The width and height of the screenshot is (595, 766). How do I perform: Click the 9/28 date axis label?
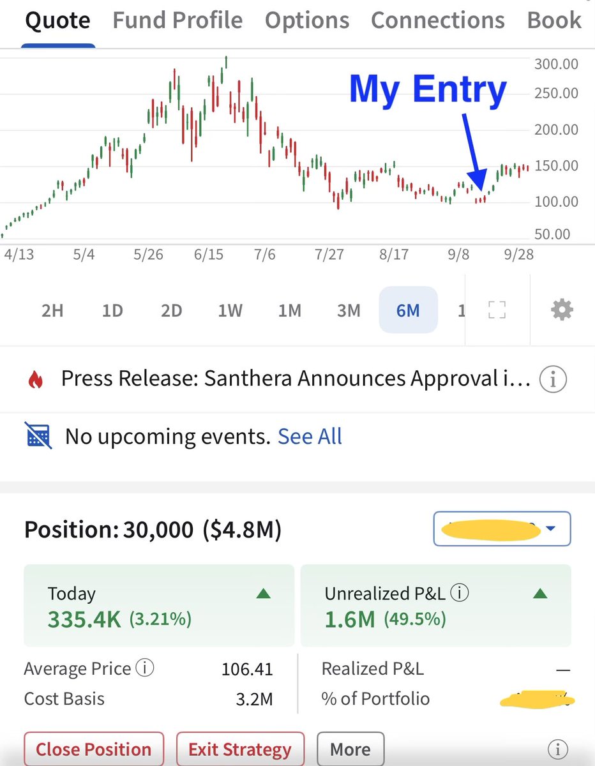(x=518, y=255)
